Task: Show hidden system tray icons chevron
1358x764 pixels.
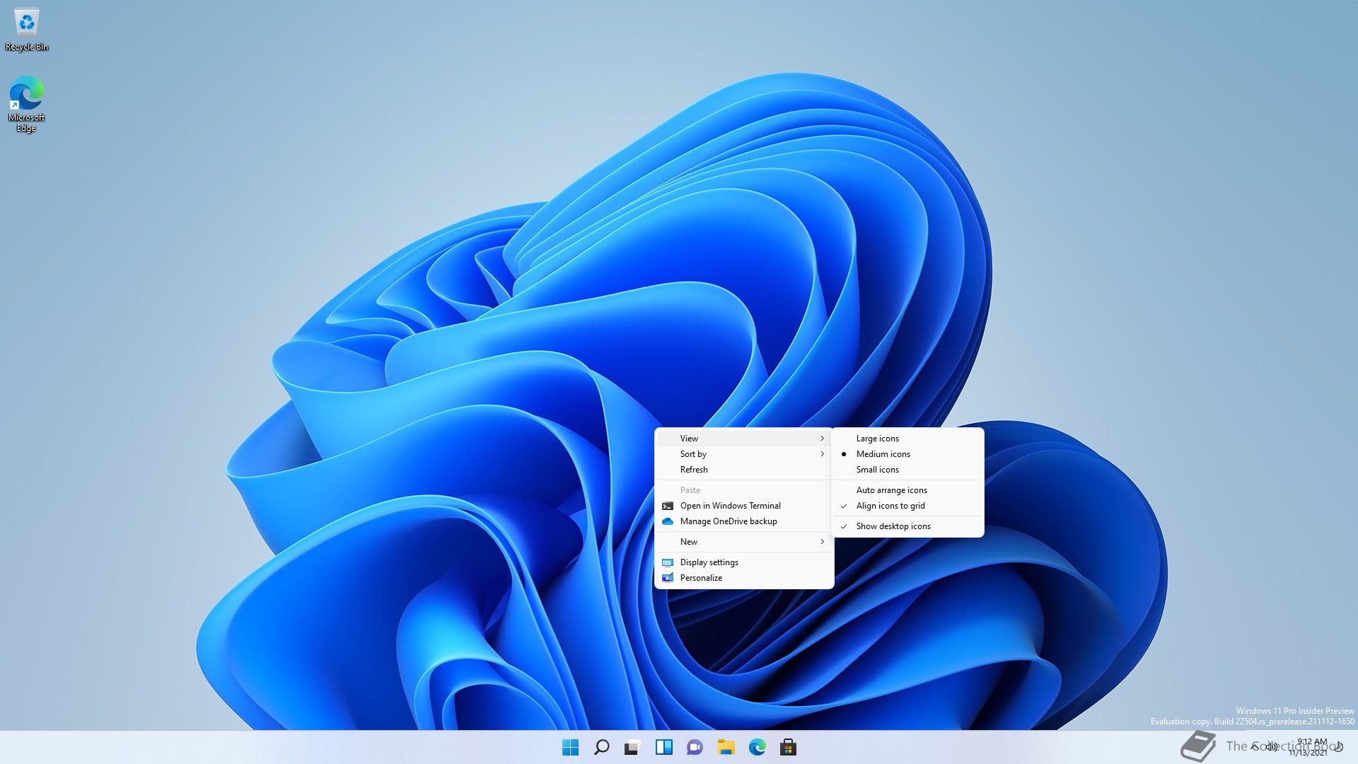Action: pos(1254,746)
